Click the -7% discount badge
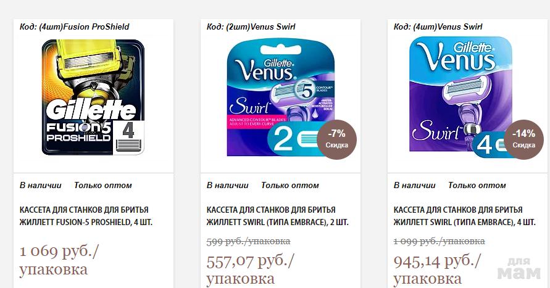This screenshot has height=288, width=550. click(x=337, y=139)
